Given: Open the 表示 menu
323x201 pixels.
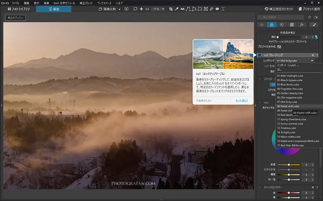Looking at the screenshot, I should click(x=37, y=3).
